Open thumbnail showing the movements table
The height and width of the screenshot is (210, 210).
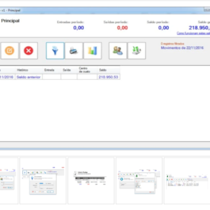click(x=187, y=181)
